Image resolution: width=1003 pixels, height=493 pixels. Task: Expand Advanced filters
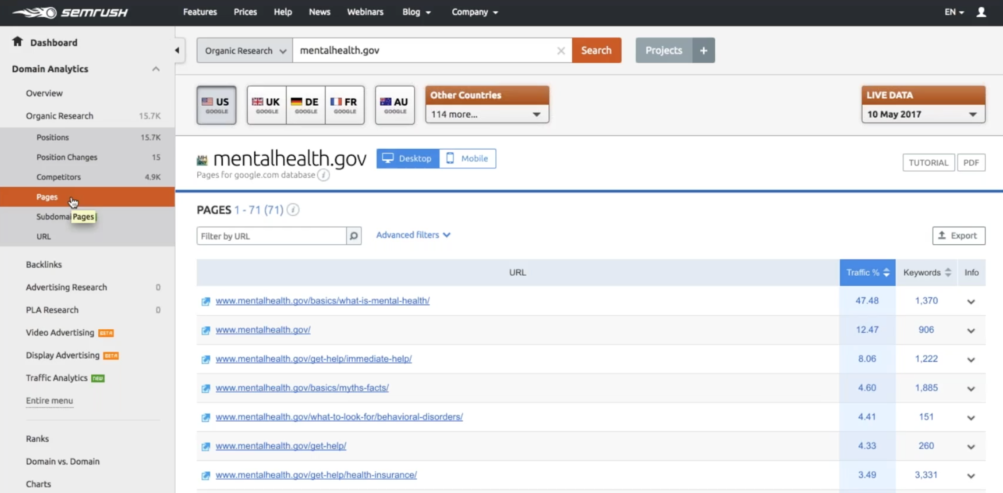pos(413,235)
